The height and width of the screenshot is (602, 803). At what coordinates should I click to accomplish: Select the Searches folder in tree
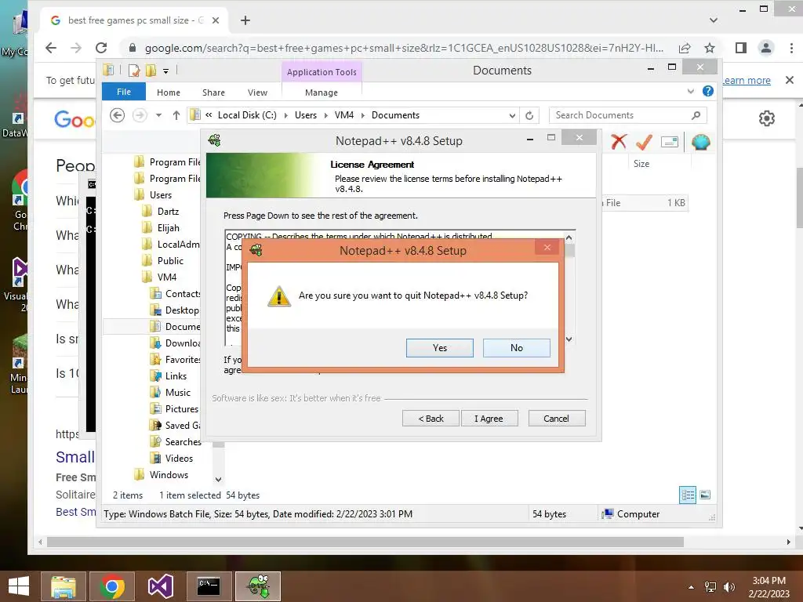183,441
